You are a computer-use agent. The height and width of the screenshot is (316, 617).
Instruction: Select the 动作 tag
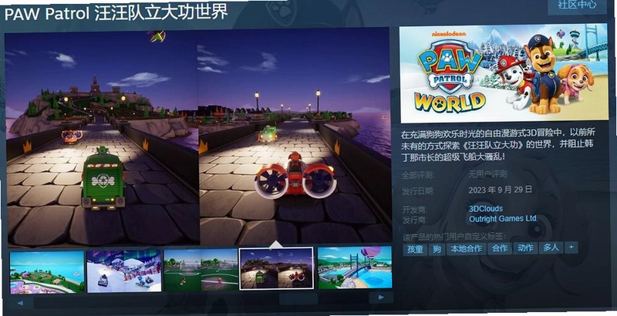pyautogui.click(x=525, y=248)
